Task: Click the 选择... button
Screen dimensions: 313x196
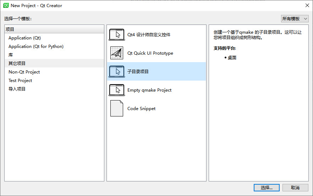Action: tap(267, 187)
